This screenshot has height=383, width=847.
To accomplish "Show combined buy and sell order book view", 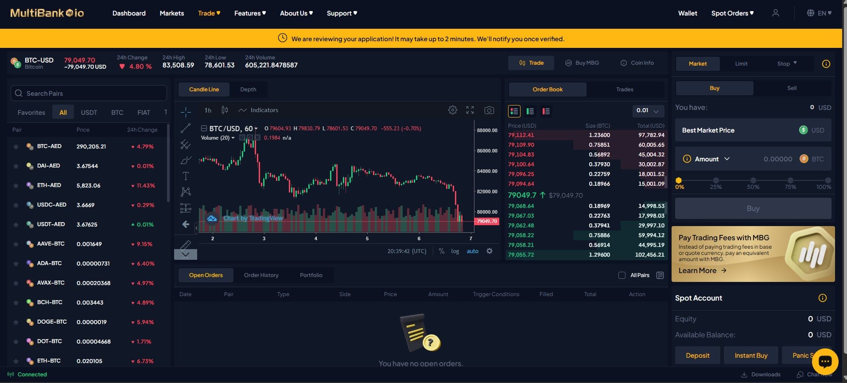I will 514,111.
